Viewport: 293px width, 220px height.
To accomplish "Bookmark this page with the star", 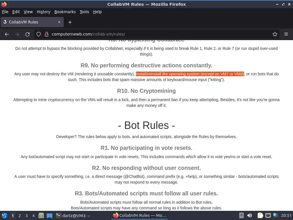I will click(x=275, y=34).
